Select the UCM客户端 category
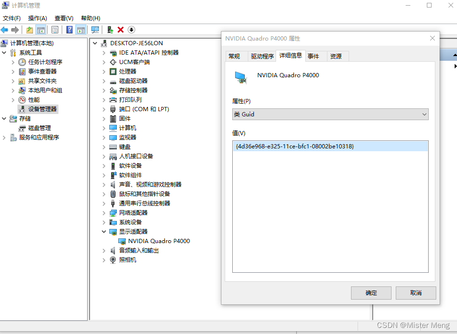The height and width of the screenshot is (334, 457). point(134,62)
